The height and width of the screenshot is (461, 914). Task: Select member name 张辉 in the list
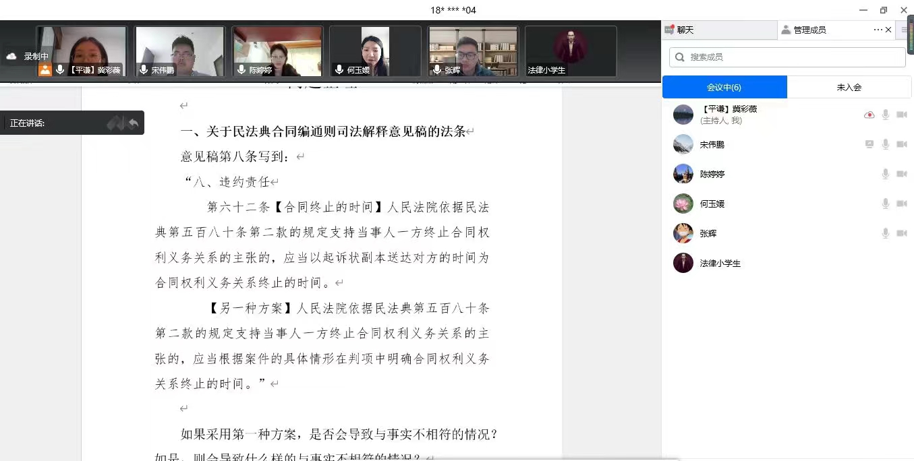[708, 234]
